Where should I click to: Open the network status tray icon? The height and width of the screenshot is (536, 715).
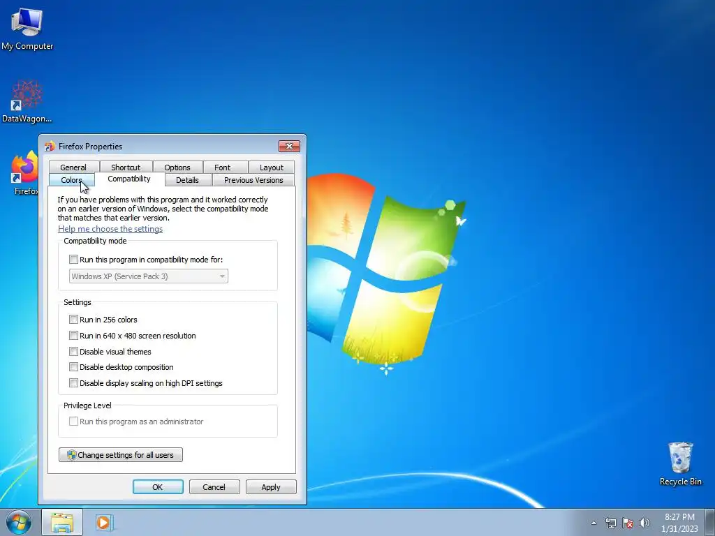point(610,523)
